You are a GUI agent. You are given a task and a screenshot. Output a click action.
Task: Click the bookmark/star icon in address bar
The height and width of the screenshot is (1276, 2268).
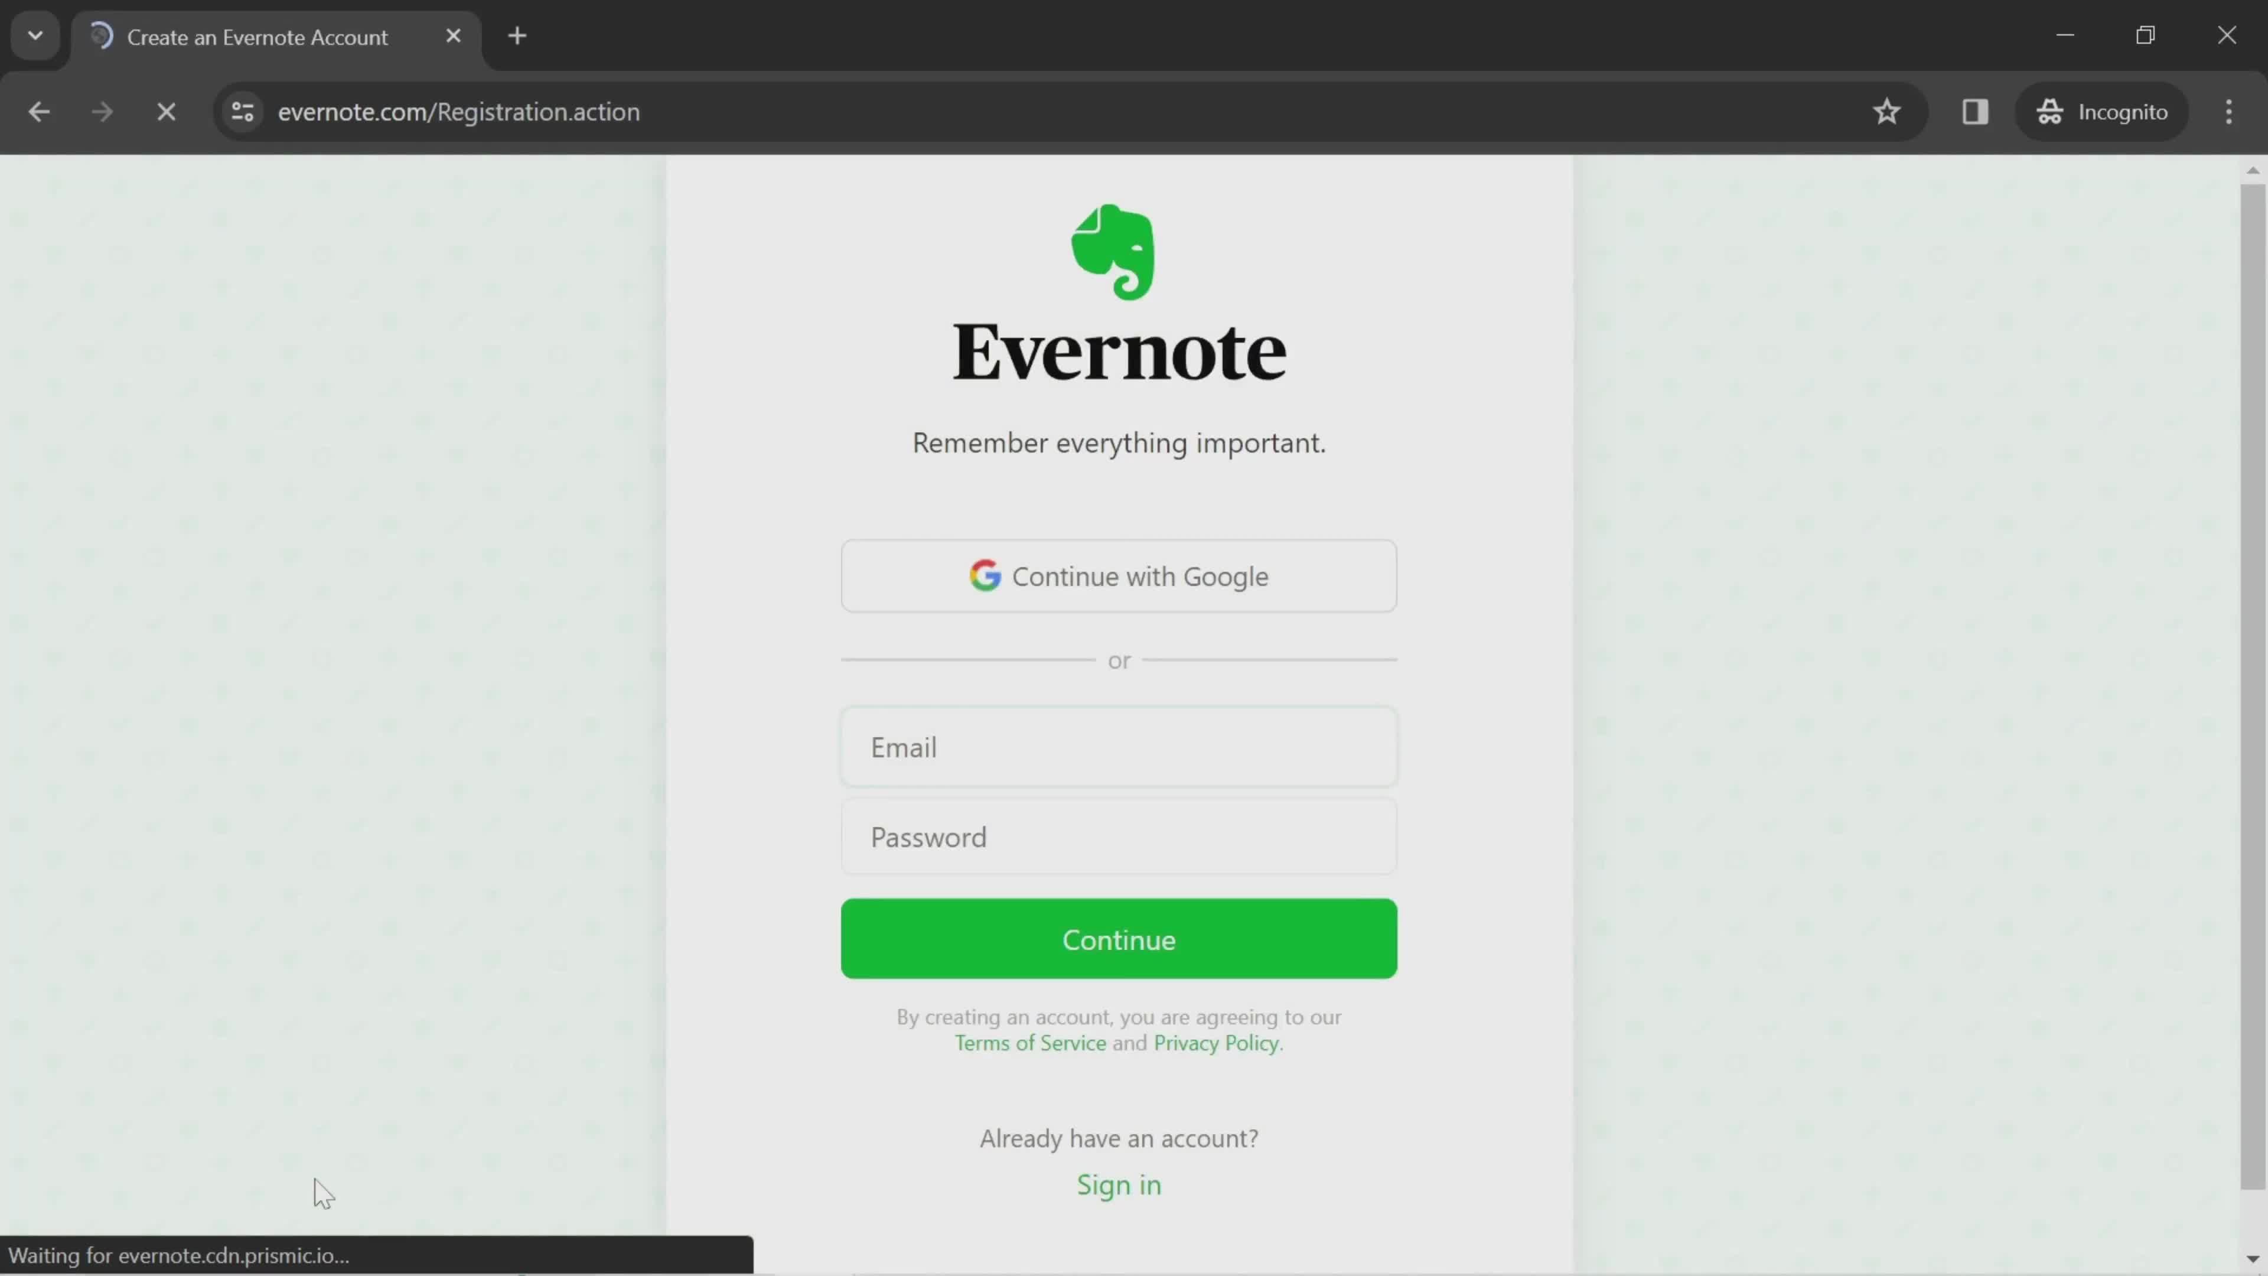[1886, 110]
